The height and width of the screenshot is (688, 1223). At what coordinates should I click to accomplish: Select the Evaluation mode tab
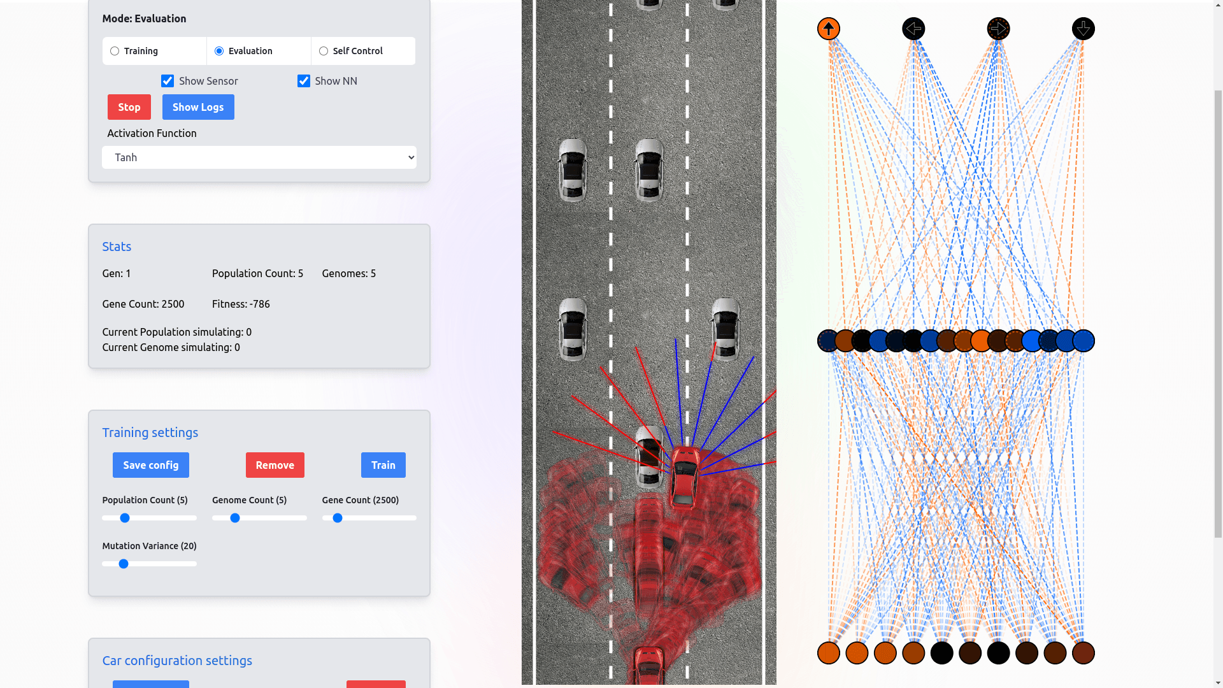pyautogui.click(x=218, y=50)
